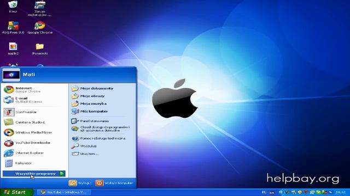This screenshot has height=196, width=350.
Task: Open the Poradniki desktop folder
Action: pos(40,48)
